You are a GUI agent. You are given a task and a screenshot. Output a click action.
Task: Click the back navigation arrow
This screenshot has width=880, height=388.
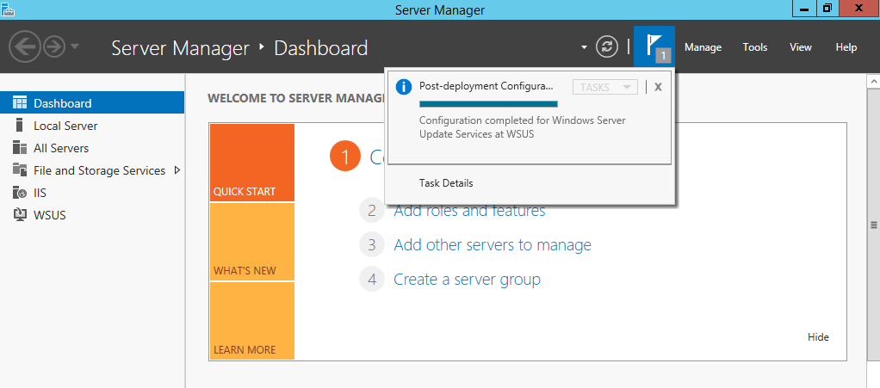(x=25, y=47)
